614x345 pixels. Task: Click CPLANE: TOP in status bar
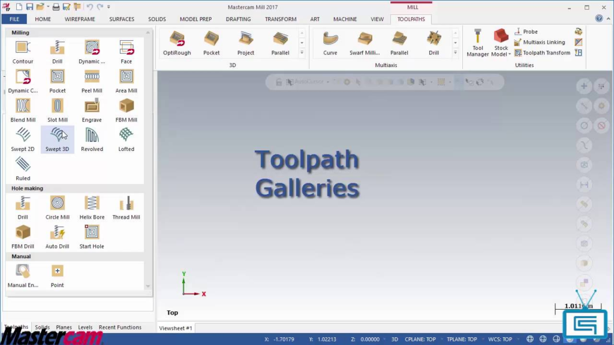[420, 339]
